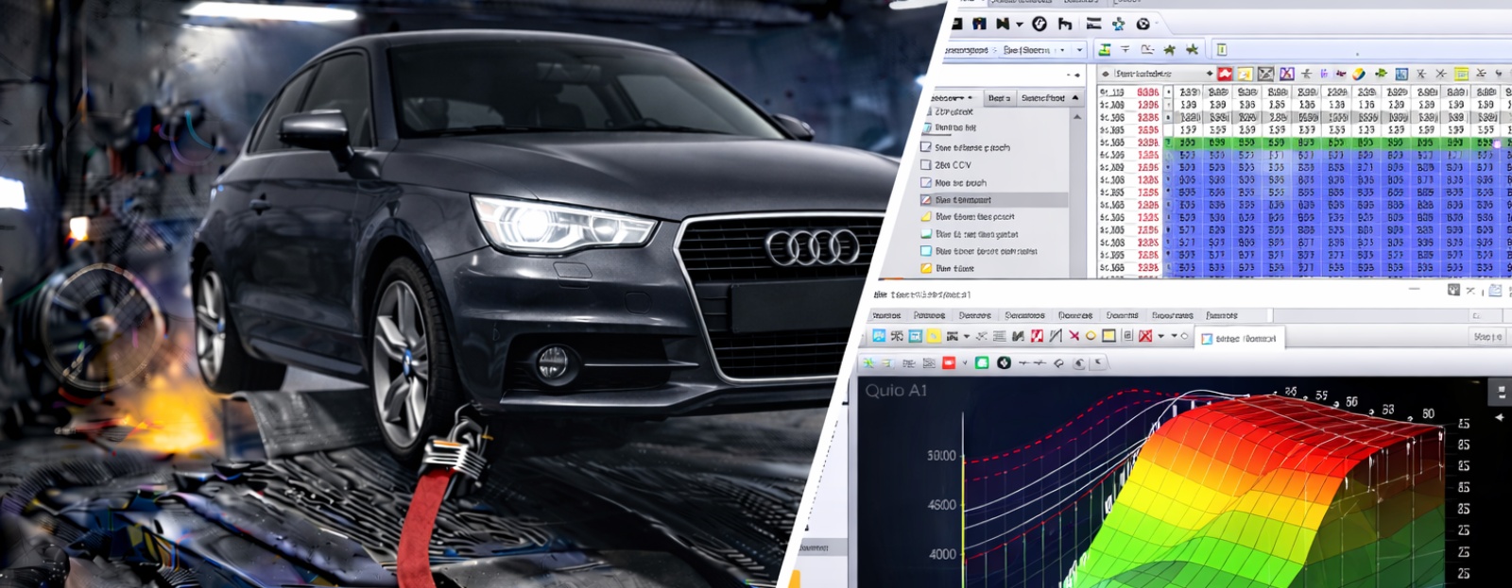
Task: Click the curved arrow icon ending the chart toolbar
Action: click(x=1098, y=362)
